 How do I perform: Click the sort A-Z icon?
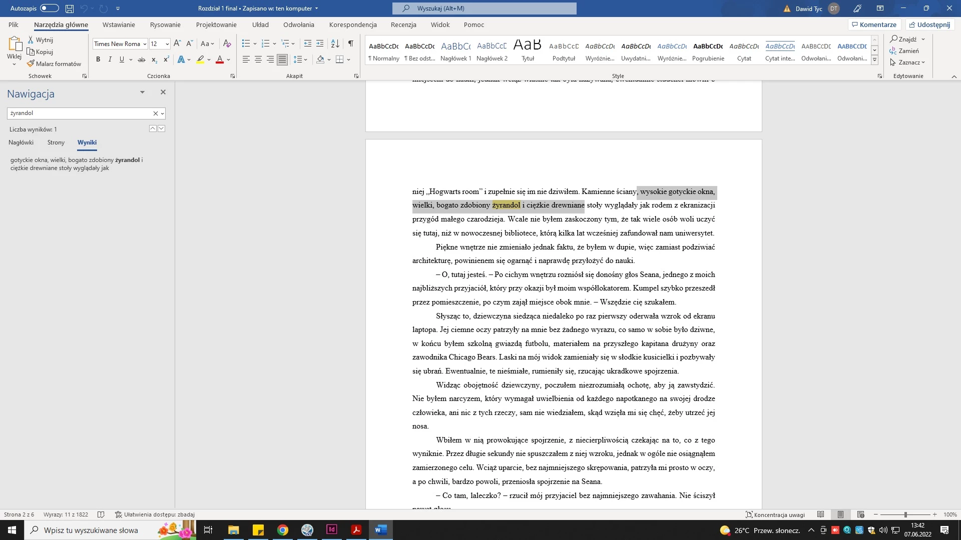click(x=335, y=43)
